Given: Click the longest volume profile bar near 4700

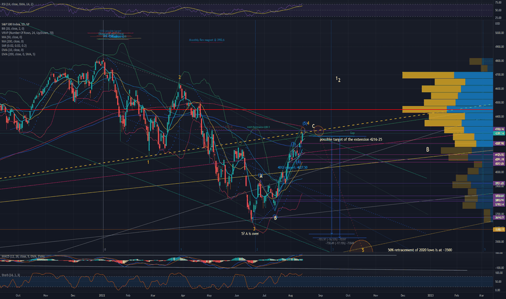Looking at the screenshot, I should click(447, 76).
